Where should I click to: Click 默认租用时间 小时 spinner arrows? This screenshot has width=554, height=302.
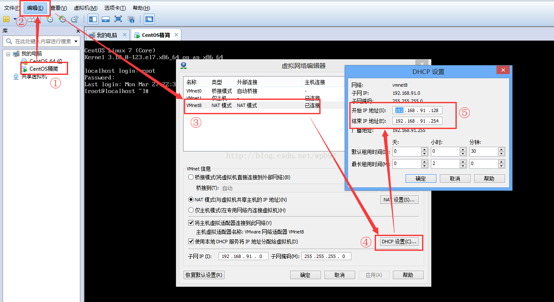click(463, 151)
